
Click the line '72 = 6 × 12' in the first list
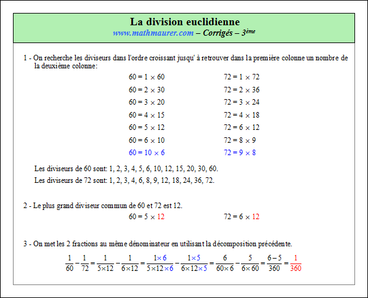point(242,127)
